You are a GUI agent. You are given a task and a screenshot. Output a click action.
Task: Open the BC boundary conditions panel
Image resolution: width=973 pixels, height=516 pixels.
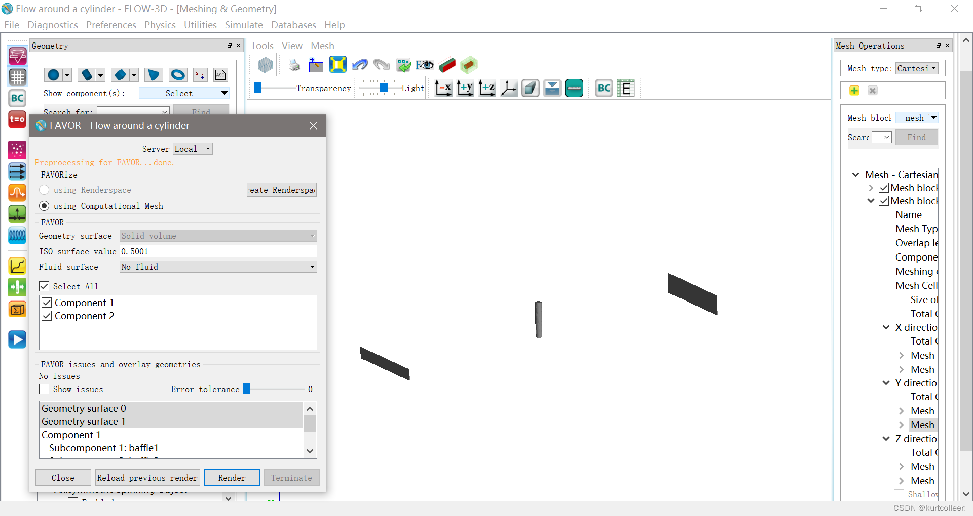[604, 88]
